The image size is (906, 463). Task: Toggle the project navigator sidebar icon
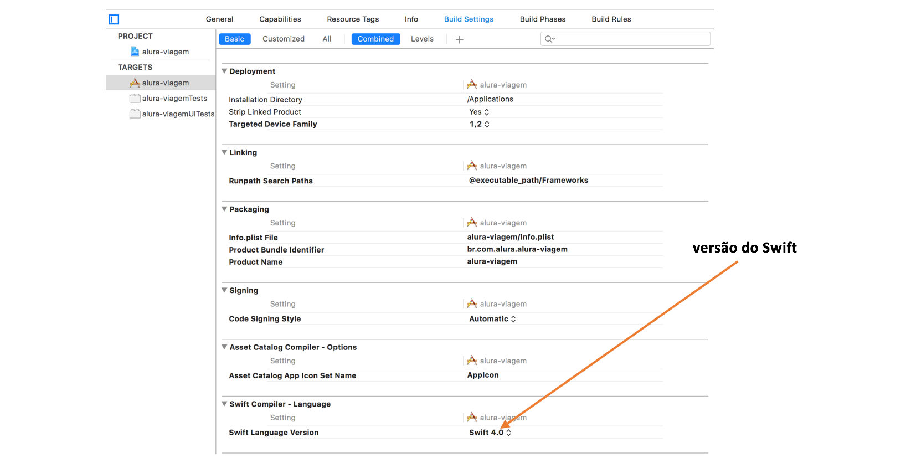(114, 19)
